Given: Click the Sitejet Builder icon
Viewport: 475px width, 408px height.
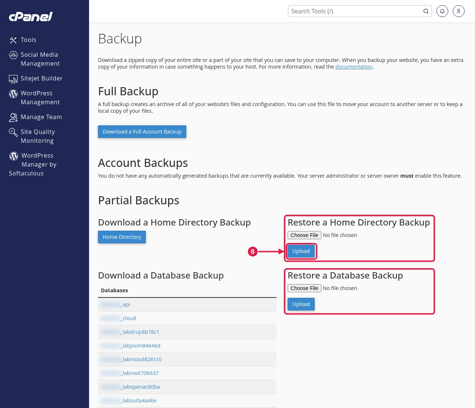Looking at the screenshot, I should tap(13, 79).
